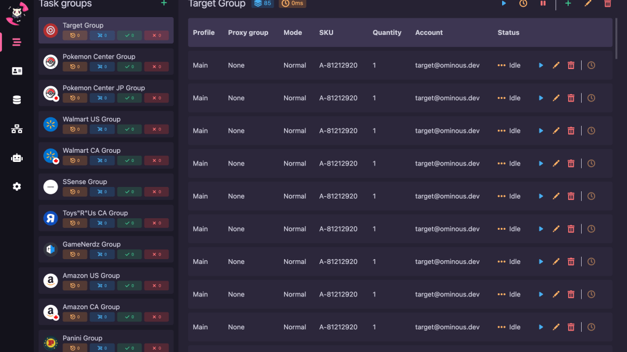
Task: Click the red stop-all icon in top toolbar
Action: (x=543, y=4)
